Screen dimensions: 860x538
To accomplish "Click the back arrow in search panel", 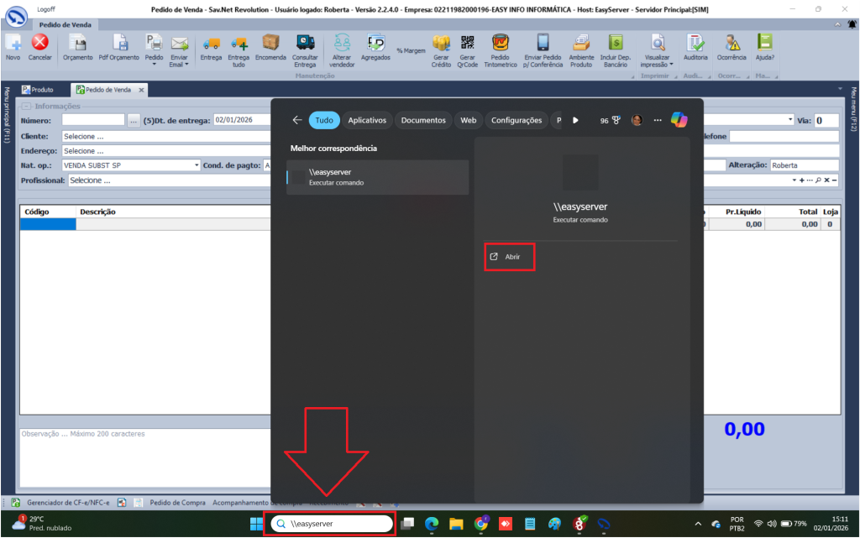I will point(296,120).
